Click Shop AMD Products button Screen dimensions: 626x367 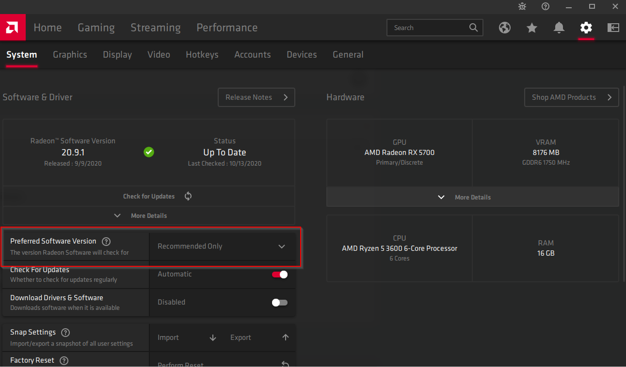pos(572,97)
